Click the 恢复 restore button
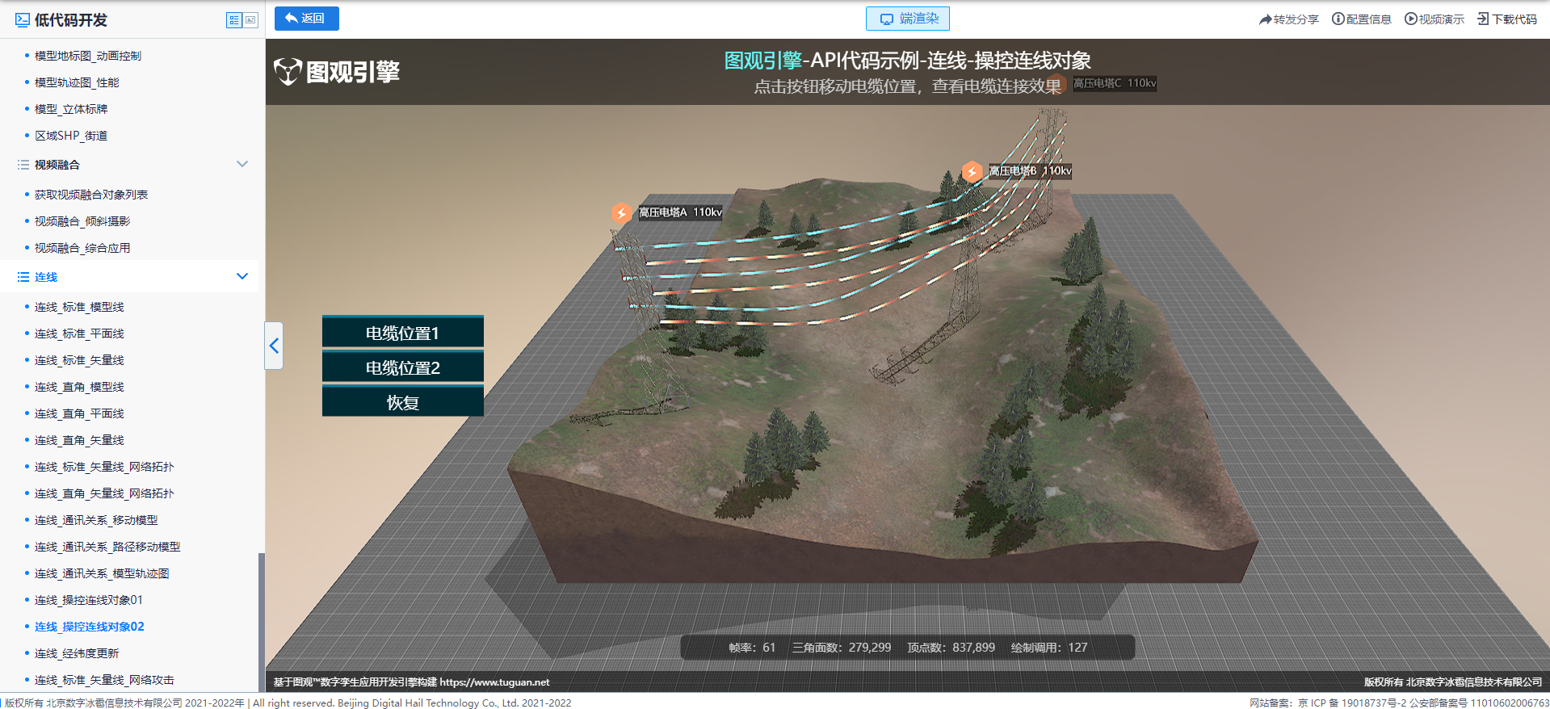This screenshot has height=709, width=1550. point(403,402)
